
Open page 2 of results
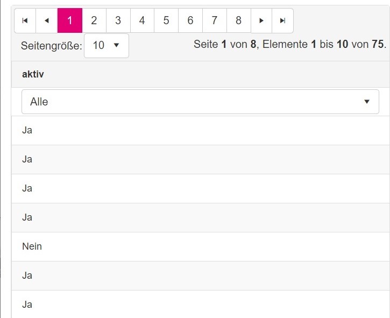[x=94, y=20]
